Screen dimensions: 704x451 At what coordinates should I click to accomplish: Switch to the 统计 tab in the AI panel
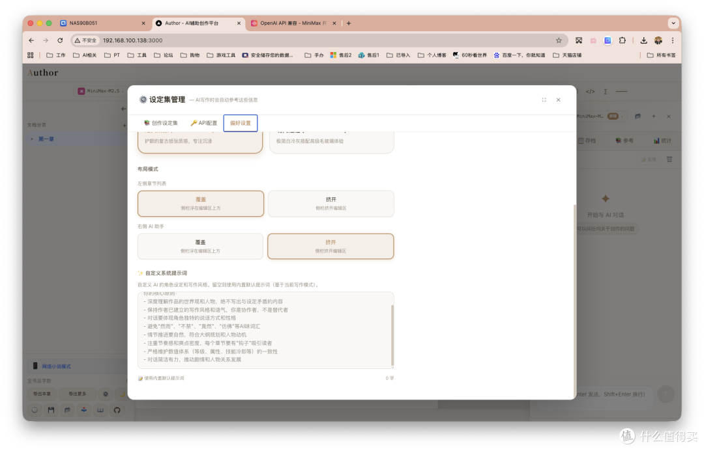click(x=663, y=141)
